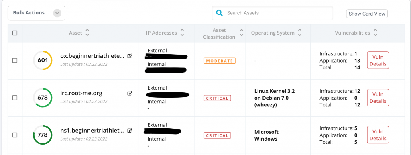Open Vuln Details for irc.root-me.org
411x155 pixels.
(x=378, y=98)
